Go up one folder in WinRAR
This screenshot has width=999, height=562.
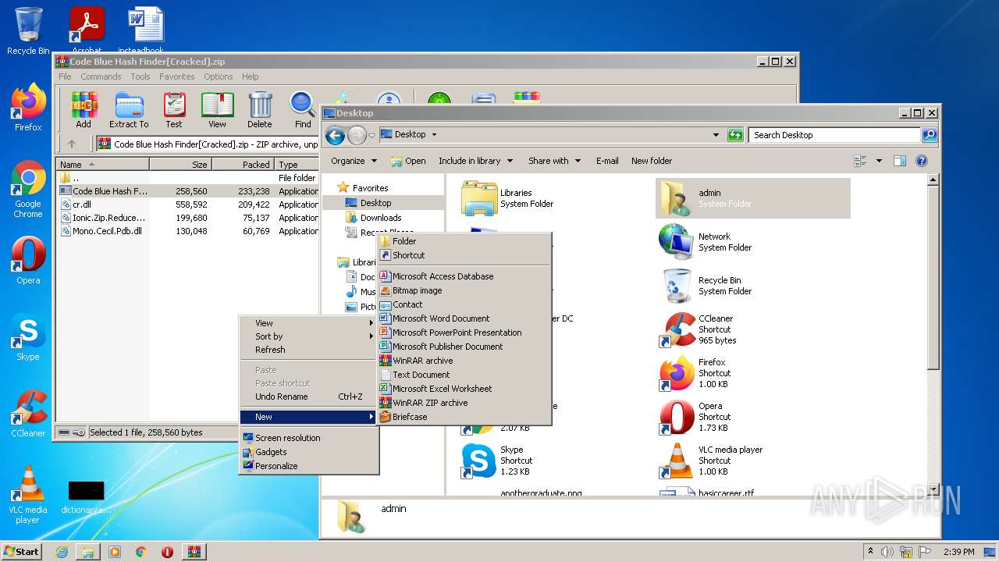pos(72,144)
